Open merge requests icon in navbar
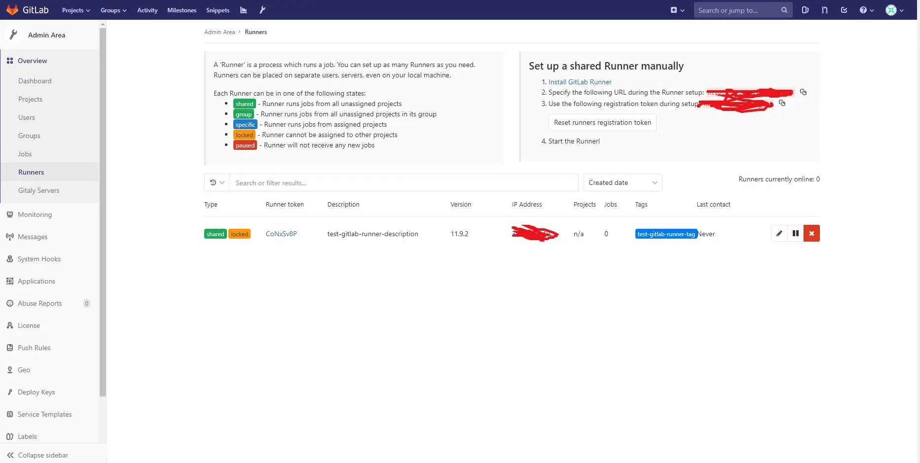The height and width of the screenshot is (463, 920). [825, 10]
